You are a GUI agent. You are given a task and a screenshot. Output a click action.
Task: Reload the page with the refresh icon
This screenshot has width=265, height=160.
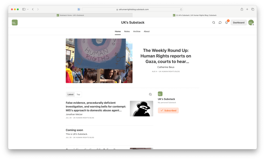pos(181,10)
